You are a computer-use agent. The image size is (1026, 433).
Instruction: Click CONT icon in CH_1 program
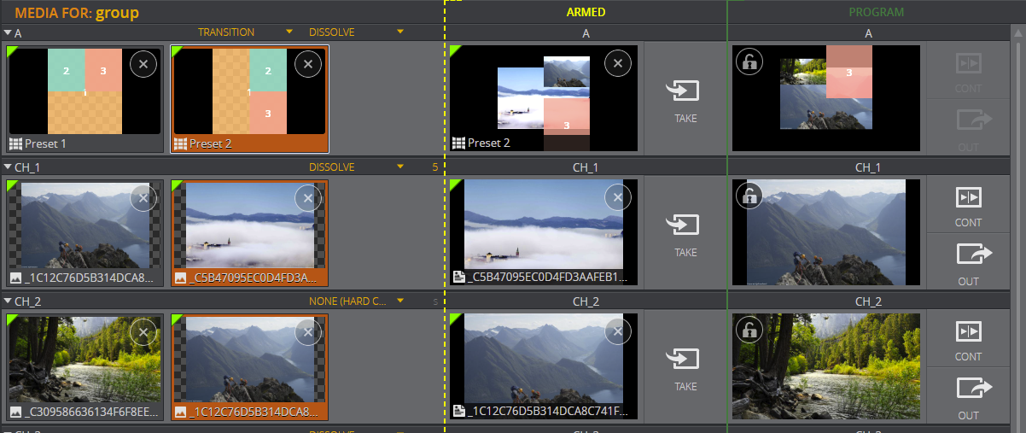[969, 197]
